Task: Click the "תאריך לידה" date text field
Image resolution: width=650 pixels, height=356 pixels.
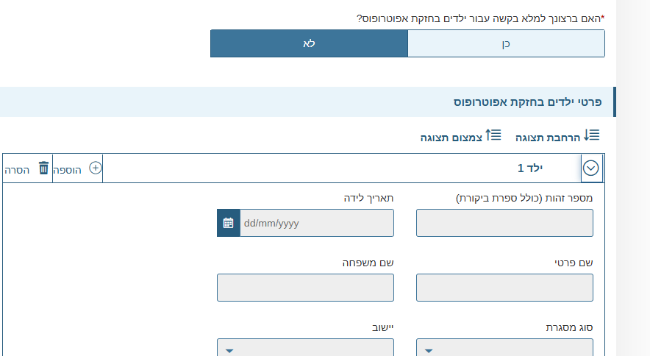Action: point(316,223)
